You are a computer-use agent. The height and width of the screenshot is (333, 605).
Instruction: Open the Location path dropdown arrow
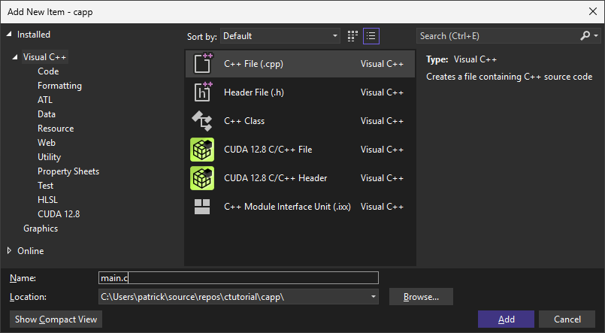point(373,297)
